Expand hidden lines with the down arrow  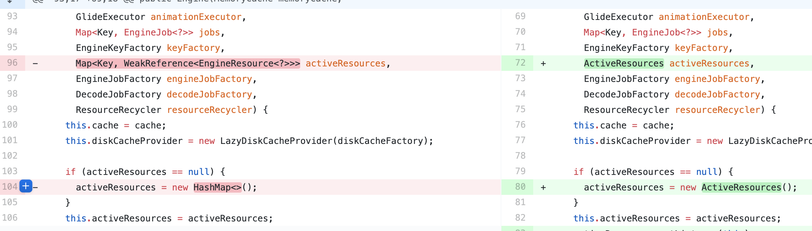tap(10, 2)
